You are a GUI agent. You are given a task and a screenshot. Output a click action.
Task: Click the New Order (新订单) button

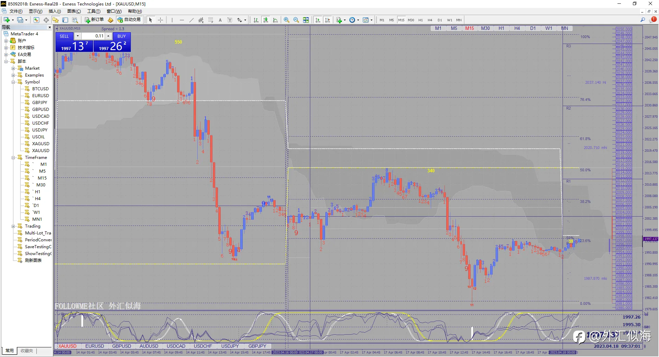click(94, 20)
